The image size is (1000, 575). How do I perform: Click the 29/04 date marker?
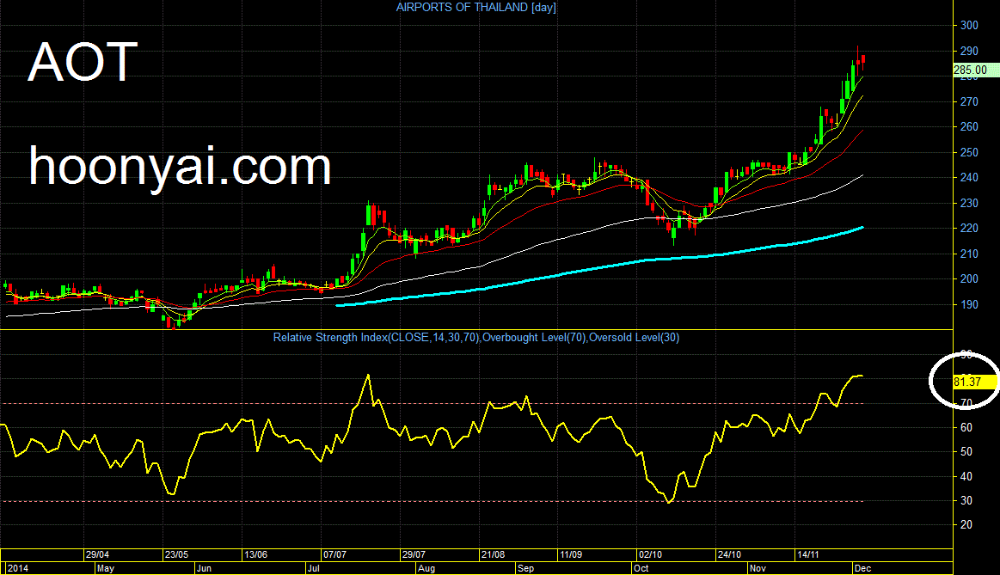tap(97, 554)
